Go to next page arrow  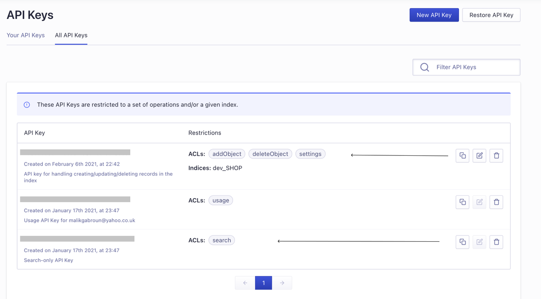pyautogui.click(x=282, y=283)
